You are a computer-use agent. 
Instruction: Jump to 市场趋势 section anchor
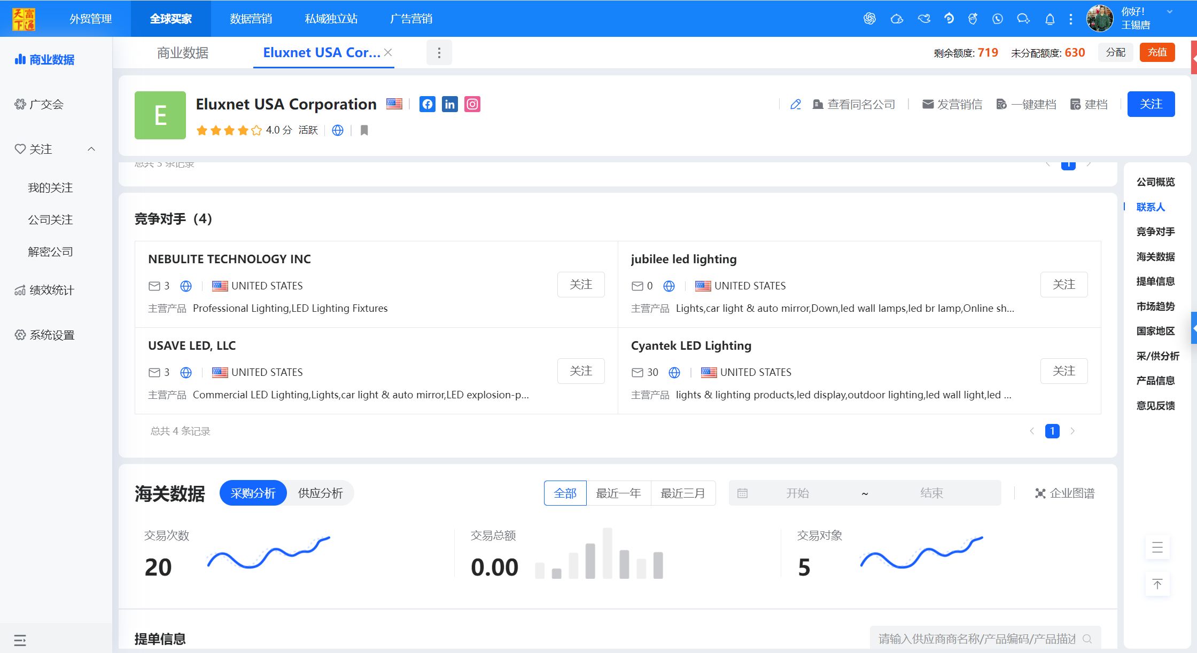click(x=1156, y=306)
